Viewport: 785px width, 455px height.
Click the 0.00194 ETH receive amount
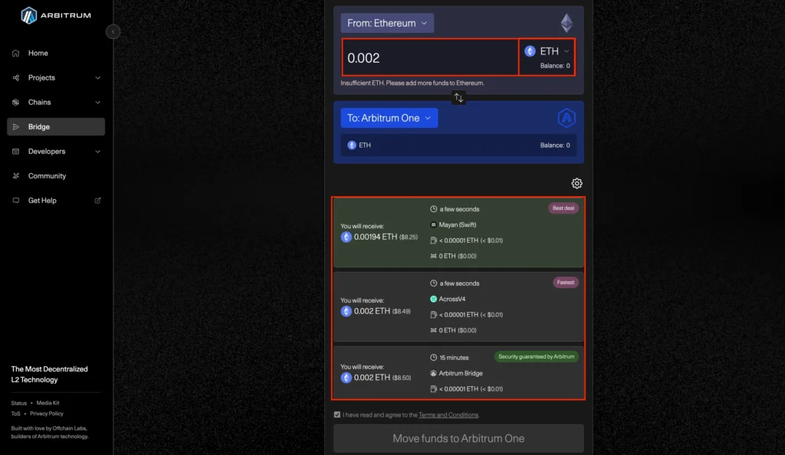click(x=386, y=237)
